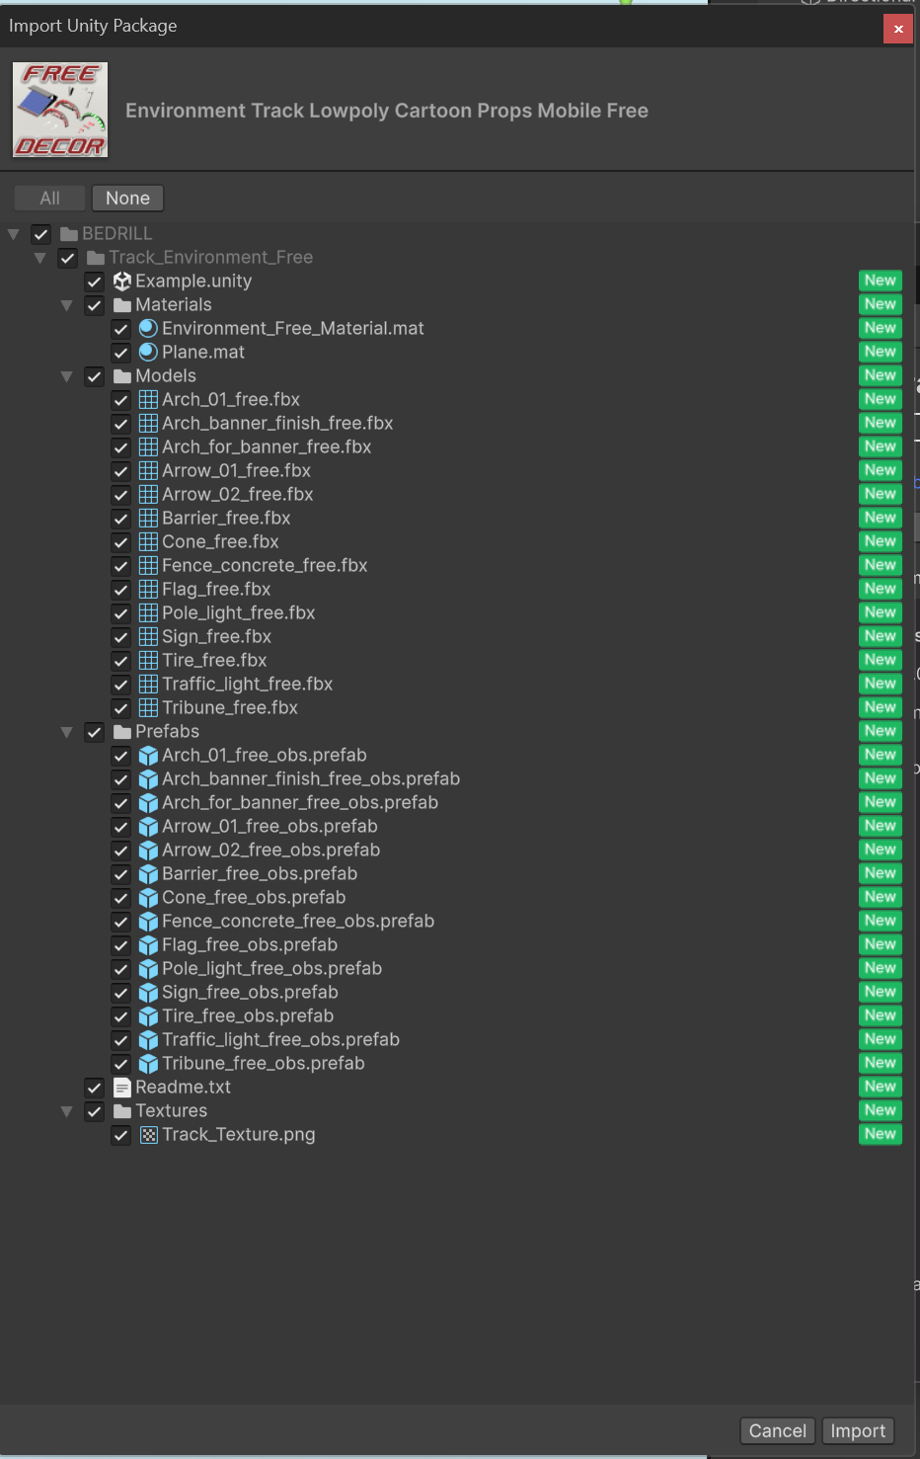Click the prefab cube icon for Arch_01_free_obs.prefab

point(148,756)
